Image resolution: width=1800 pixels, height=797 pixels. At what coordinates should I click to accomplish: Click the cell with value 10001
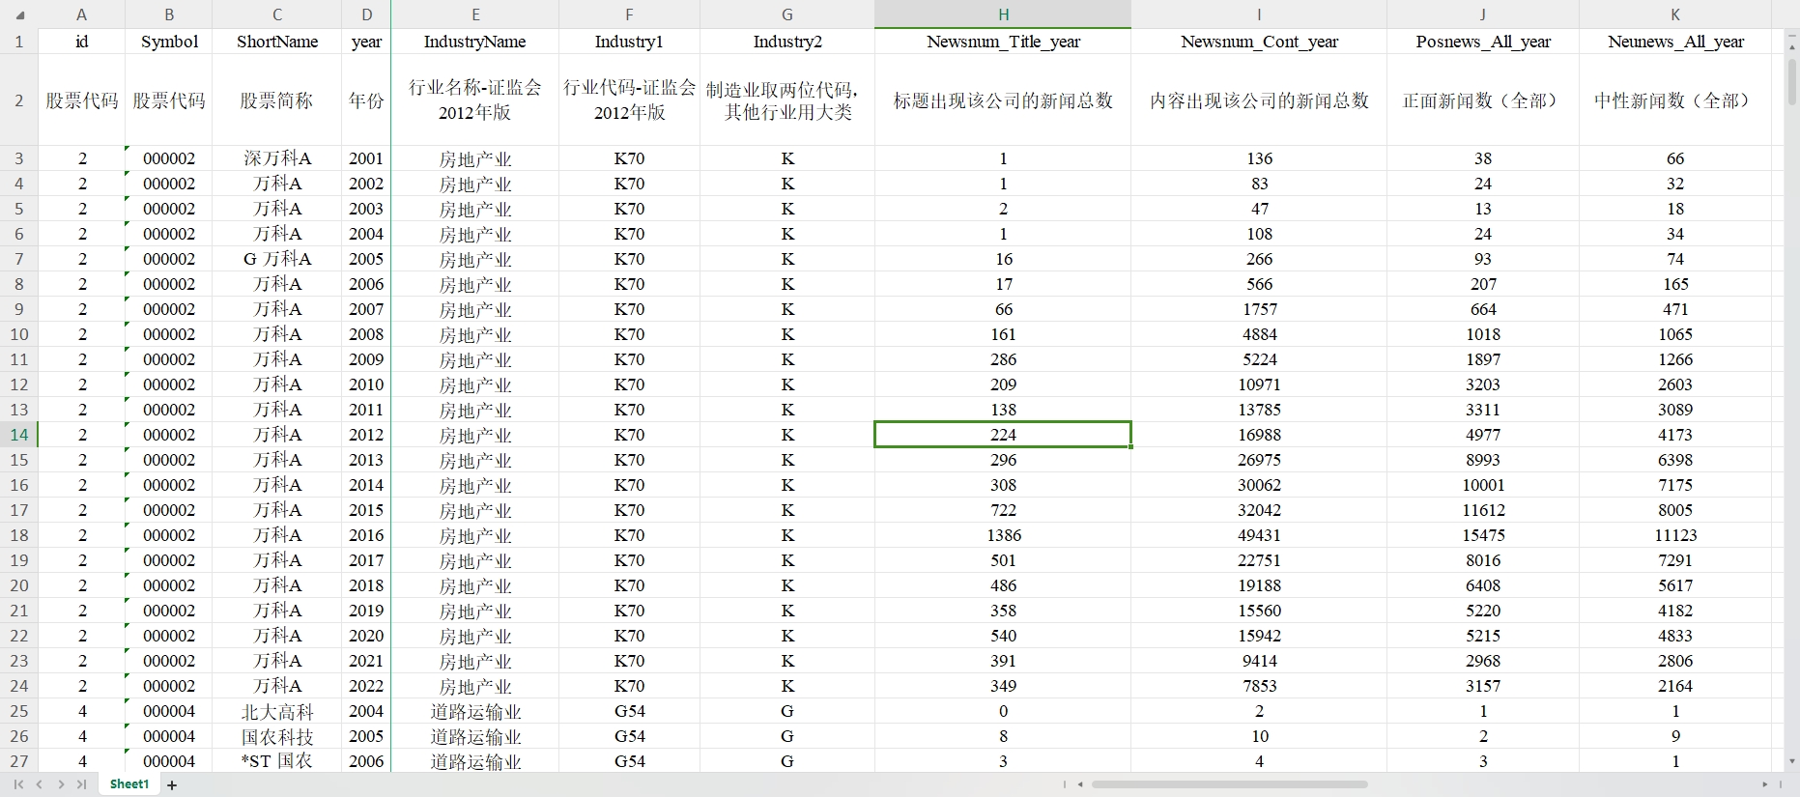pyautogui.click(x=1483, y=485)
